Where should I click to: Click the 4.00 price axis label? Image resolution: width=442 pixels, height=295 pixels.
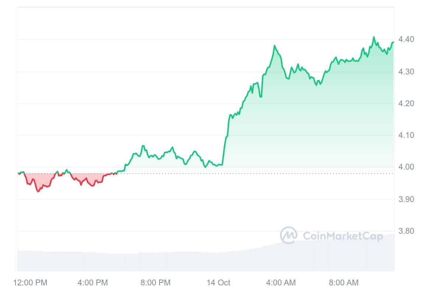(x=407, y=167)
